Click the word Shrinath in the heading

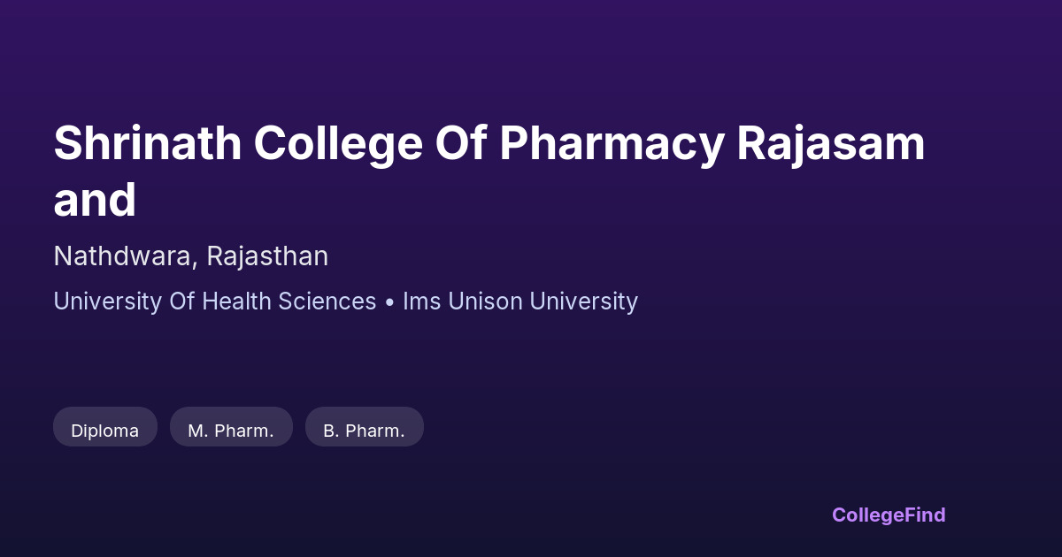click(x=148, y=143)
